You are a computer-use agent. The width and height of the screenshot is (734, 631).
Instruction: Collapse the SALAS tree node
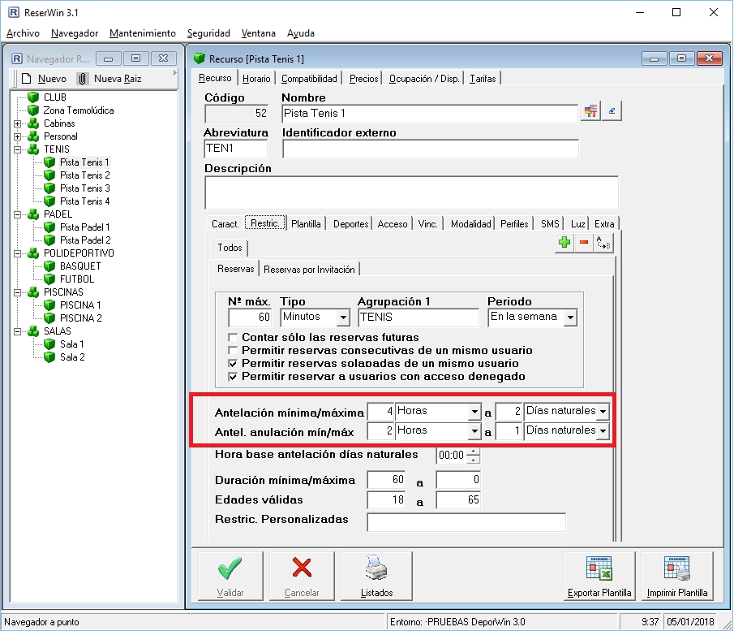point(17,331)
